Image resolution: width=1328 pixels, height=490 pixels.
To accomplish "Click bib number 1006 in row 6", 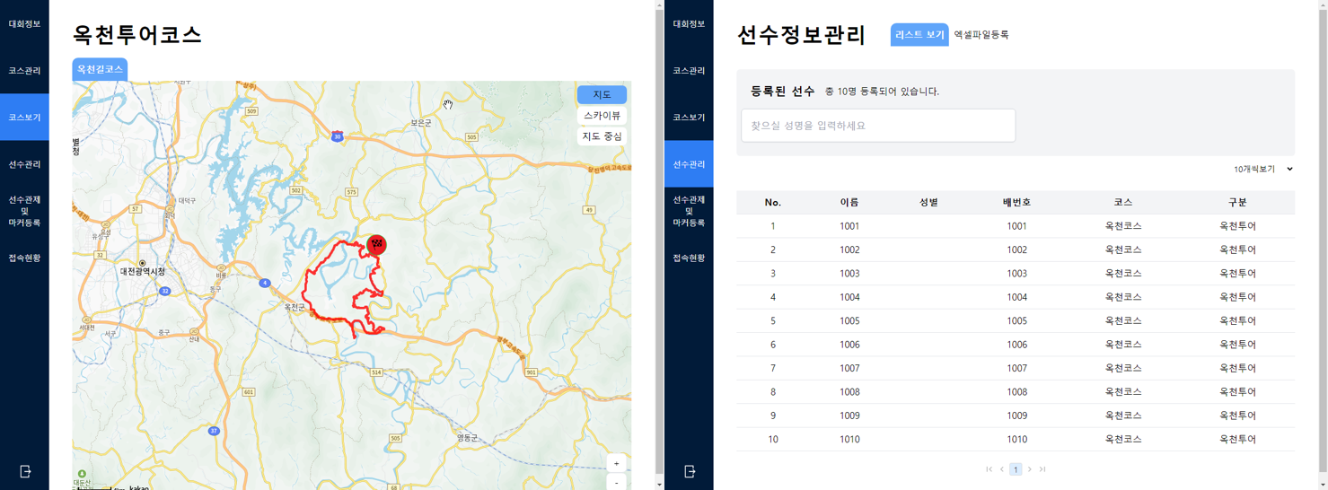I will (x=1016, y=345).
